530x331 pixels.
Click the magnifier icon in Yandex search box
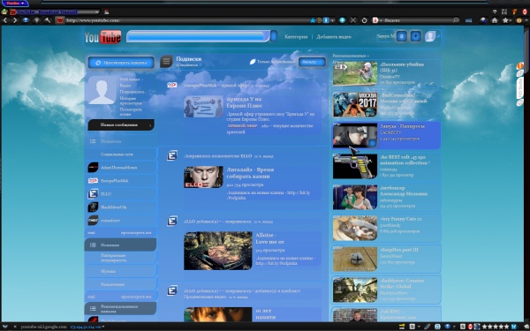click(456, 20)
